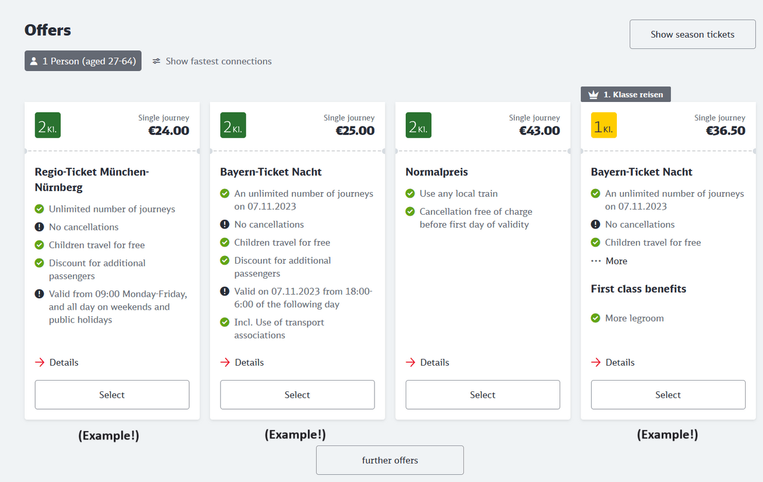Viewport: 763px width, 482px height.
Task: Select the €25.00 Bayern-Ticket Nacht offer
Action: point(298,395)
